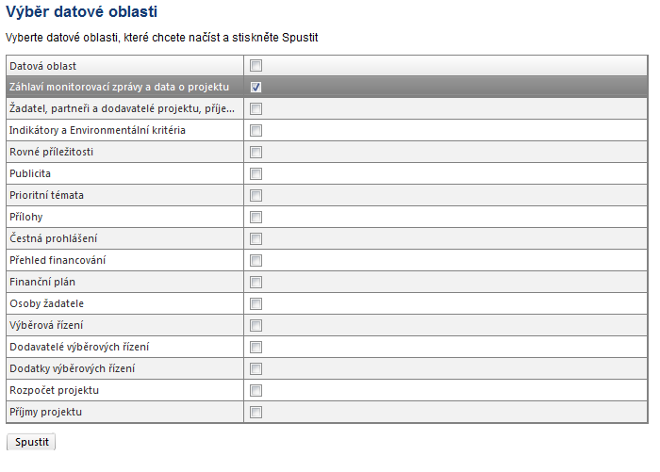Tick the Rovné příležitosti checkbox

256,153
